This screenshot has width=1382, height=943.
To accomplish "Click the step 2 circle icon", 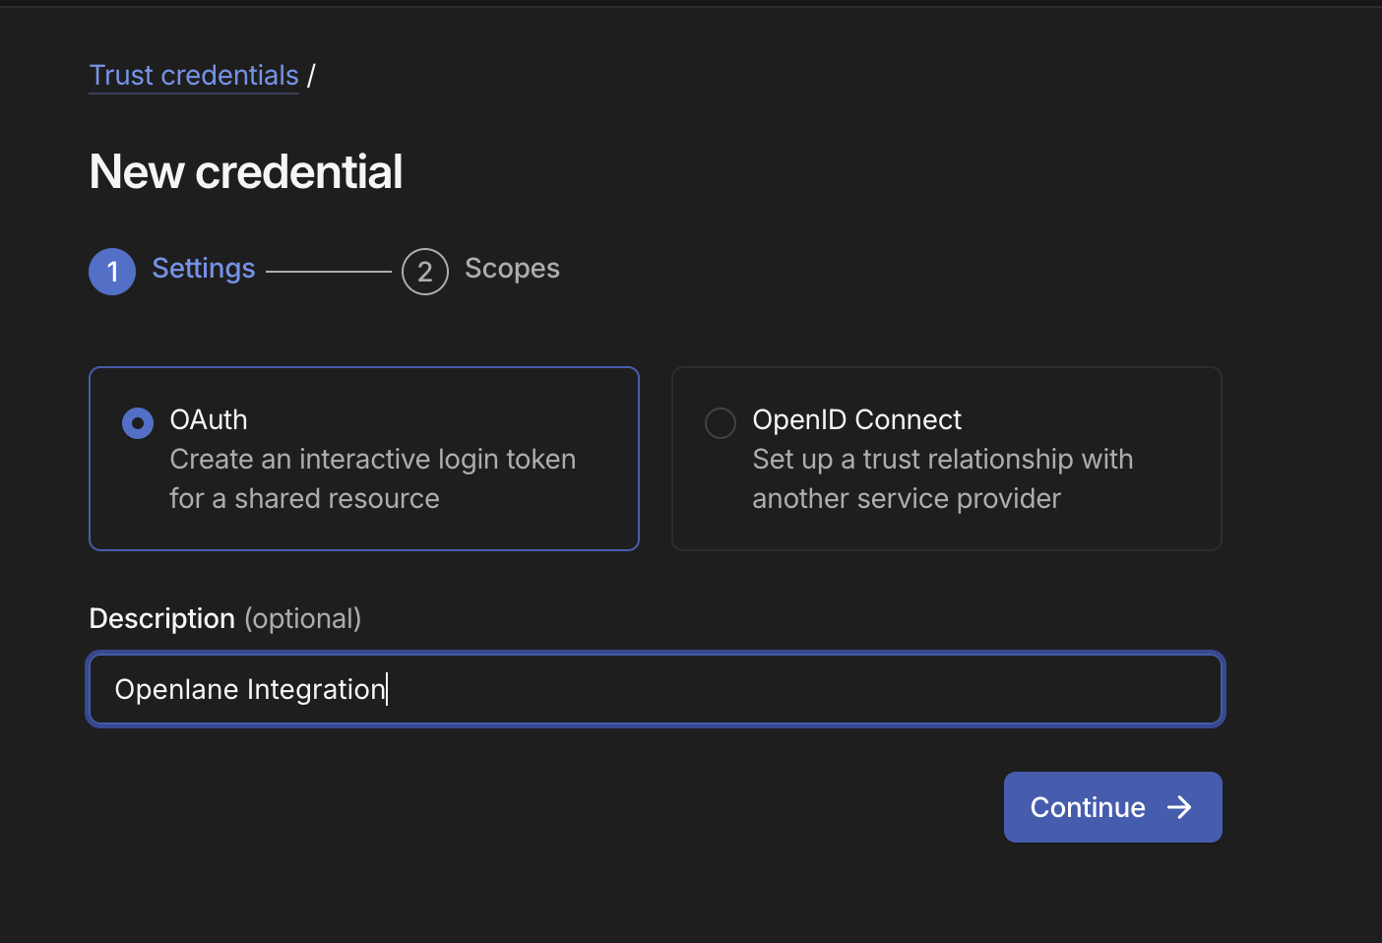I will 425,272.
